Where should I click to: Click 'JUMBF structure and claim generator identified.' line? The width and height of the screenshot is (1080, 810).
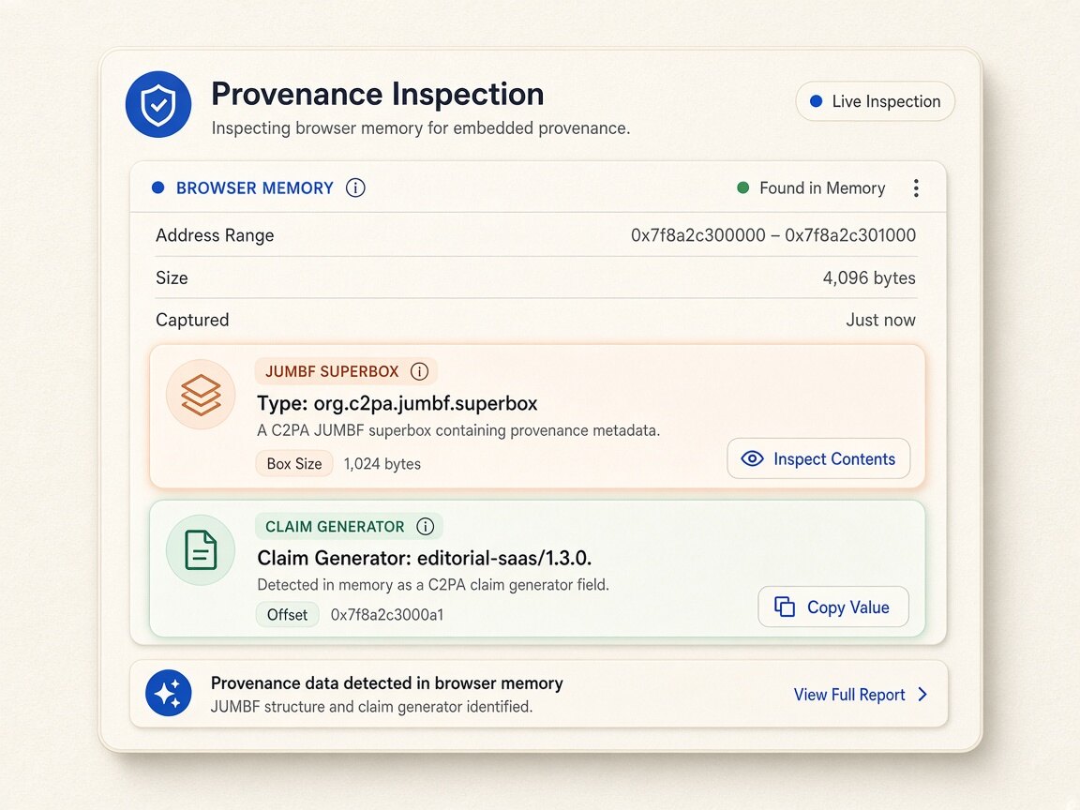point(371,707)
